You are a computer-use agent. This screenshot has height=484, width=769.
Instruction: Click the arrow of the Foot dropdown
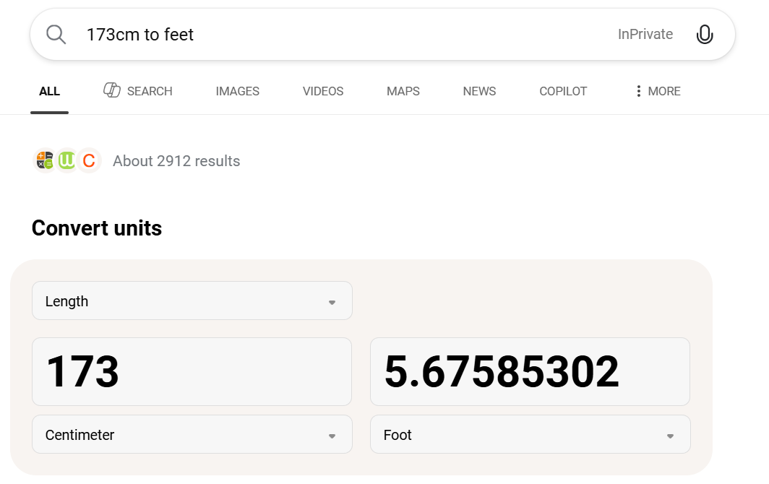coord(670,436)
